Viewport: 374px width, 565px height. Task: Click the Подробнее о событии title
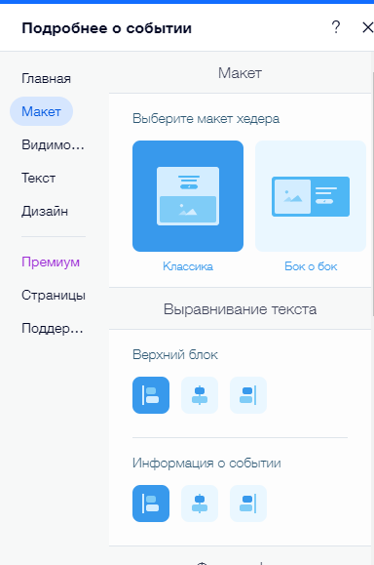click(x=106, y=28)
